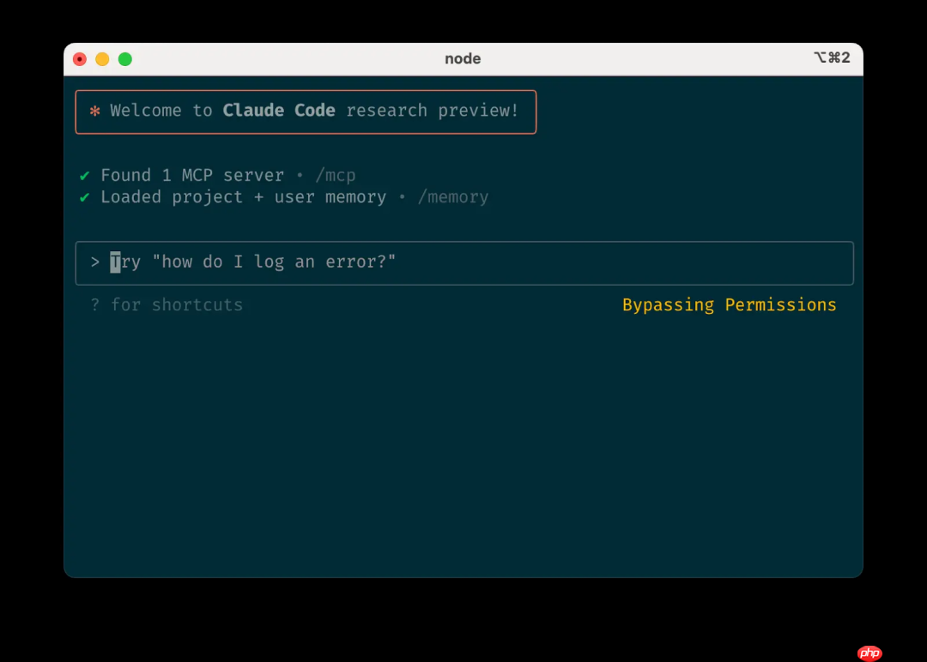The height and width of the screenshot is (662, 927).
Task: Click the /memory command hint
Action: click(453, 196)
